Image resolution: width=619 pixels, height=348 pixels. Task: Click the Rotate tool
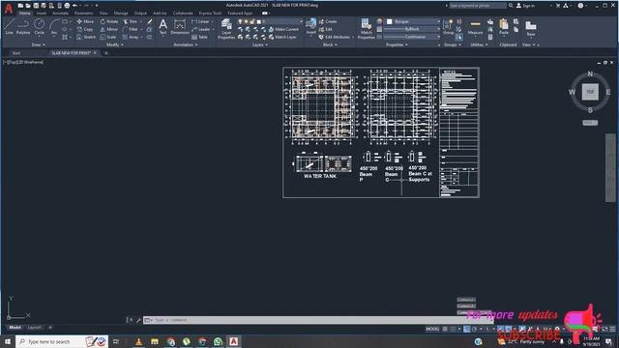[x=109, y=21]
